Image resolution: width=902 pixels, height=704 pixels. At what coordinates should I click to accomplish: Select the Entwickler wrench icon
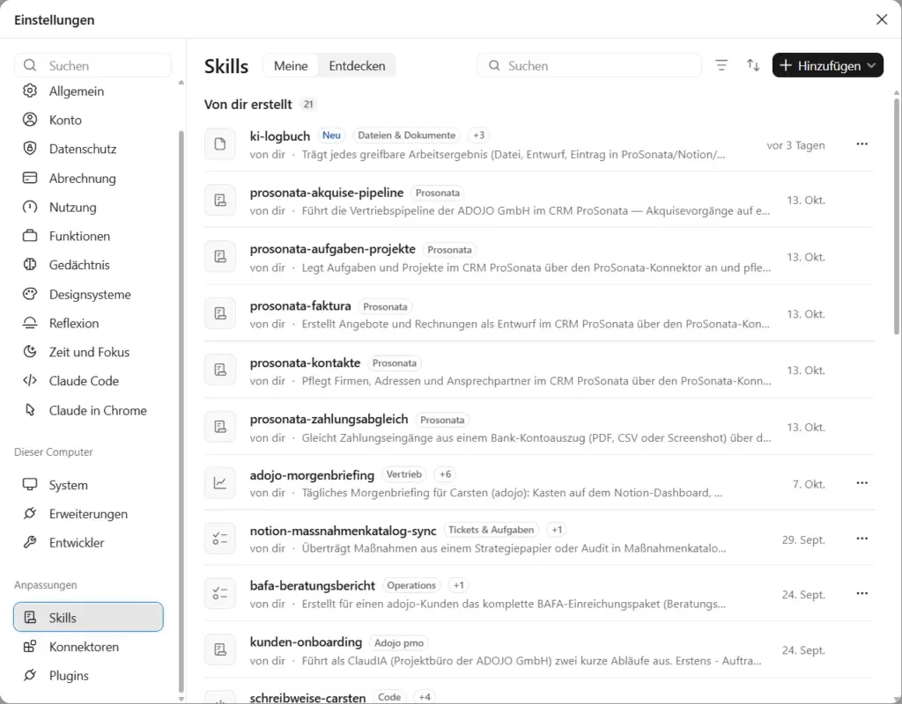30,542
